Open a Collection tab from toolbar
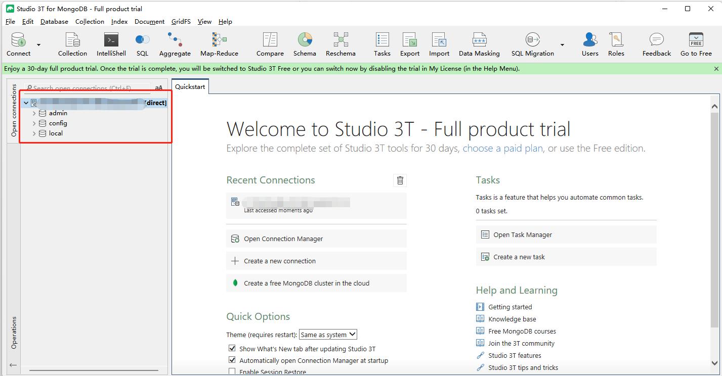Viewport: 722px width, 376px height. click(x=72, y=44)
